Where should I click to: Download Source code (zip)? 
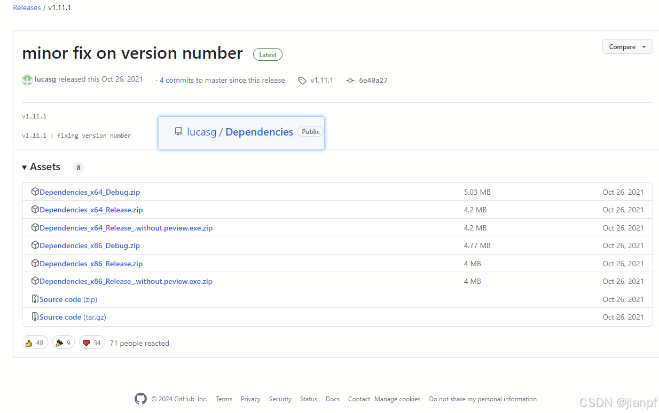[68, 299]
